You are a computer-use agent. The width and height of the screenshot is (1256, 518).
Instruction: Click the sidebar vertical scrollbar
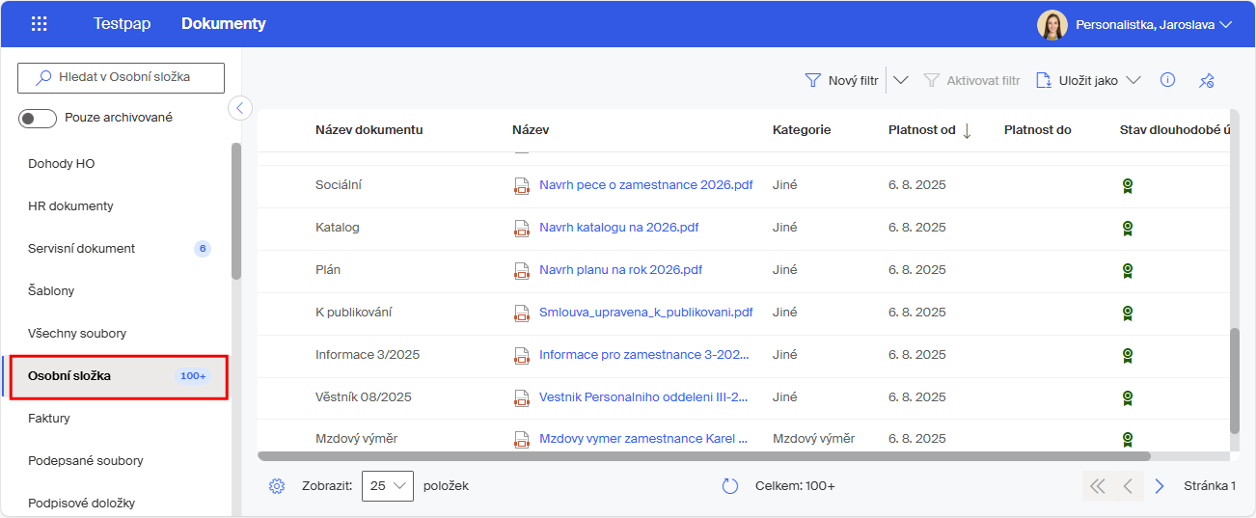click(236, 211)
